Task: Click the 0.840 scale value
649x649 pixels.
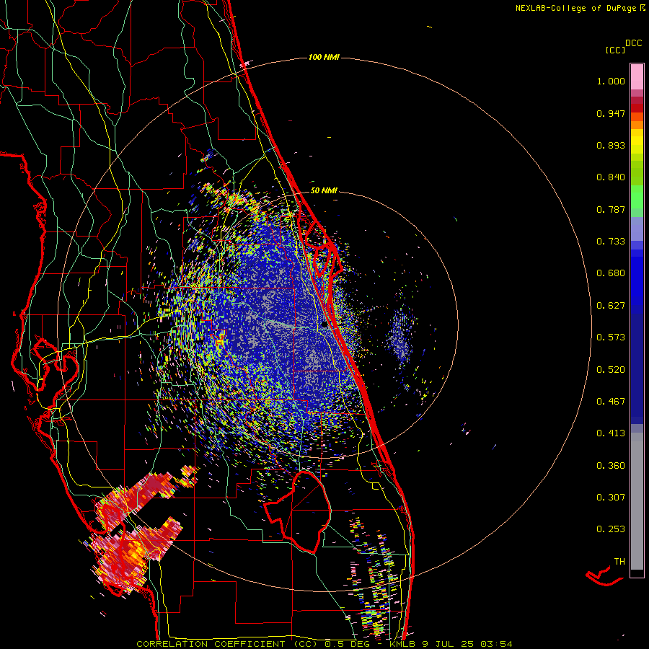Action: pyautogui.click(x=611, y=177)
